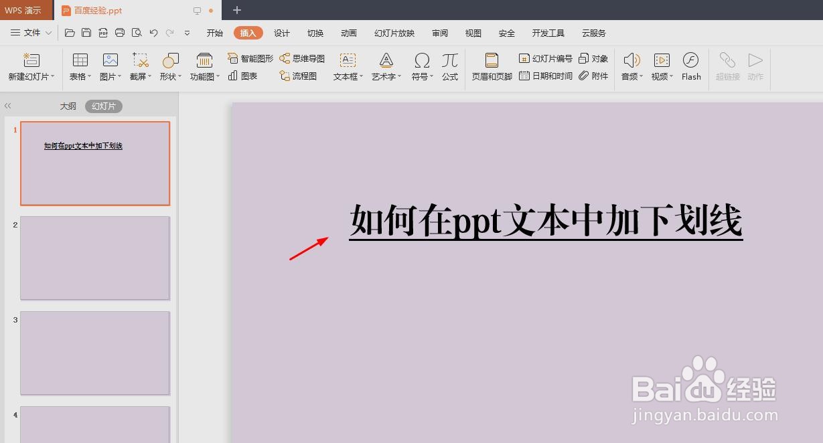Open the 截屏 screenshot tool
Screen dimensions: 823x443
point(141,60)
